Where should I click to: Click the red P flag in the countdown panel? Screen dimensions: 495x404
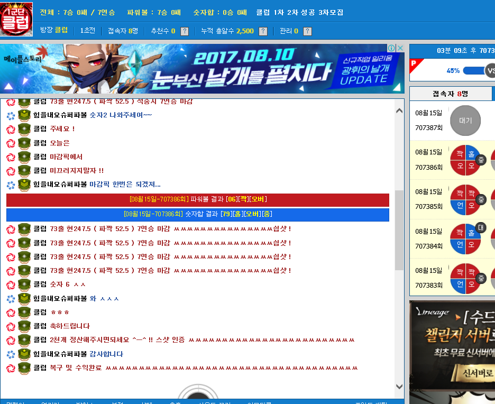click(416, 65)
